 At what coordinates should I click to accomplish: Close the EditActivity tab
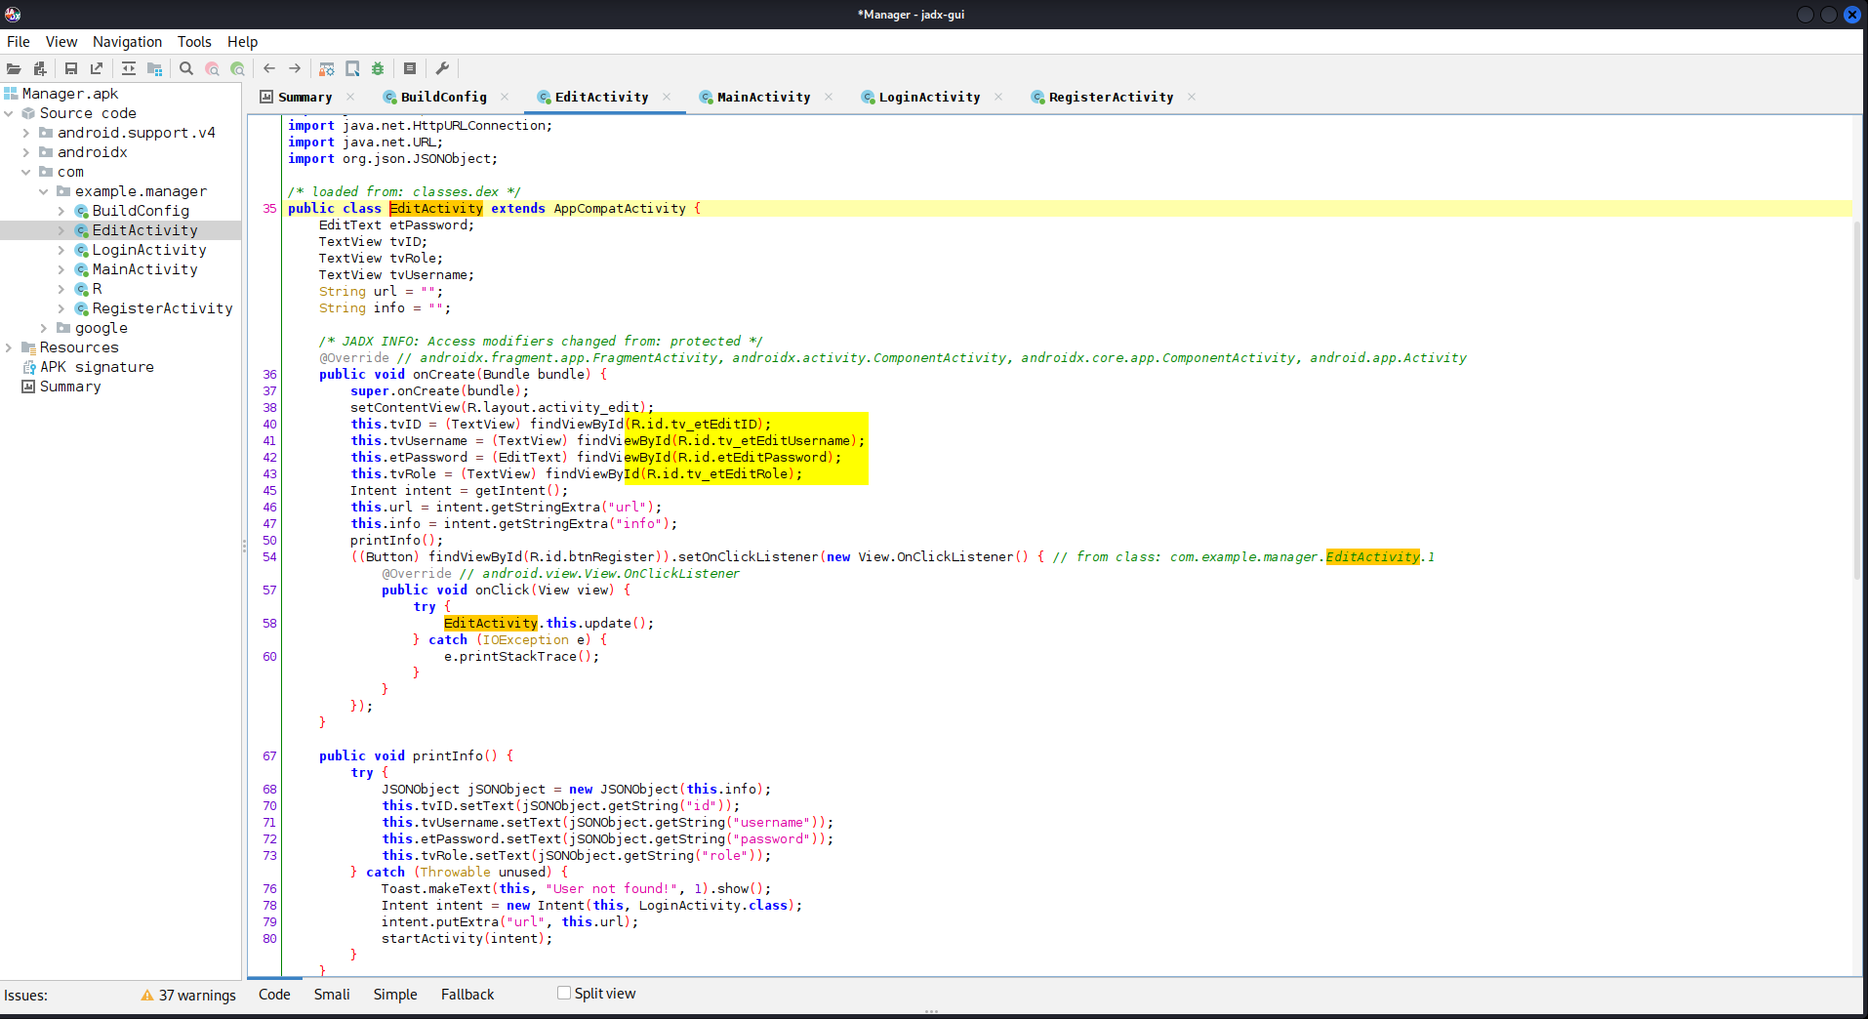pyautogui.click(x=667, y=97)
